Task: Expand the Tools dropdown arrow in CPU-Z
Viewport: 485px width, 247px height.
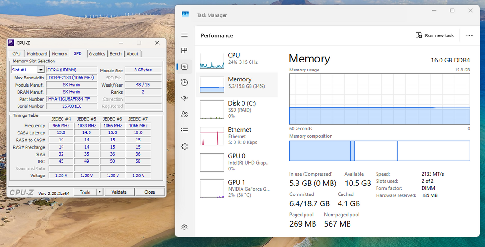Action: pos(99,192)
